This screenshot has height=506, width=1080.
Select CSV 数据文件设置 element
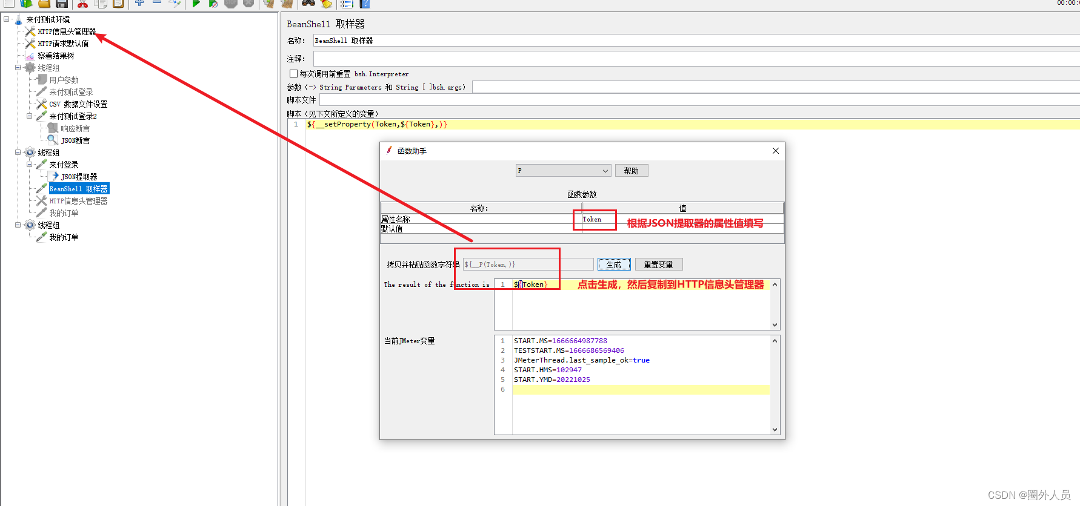coord(78,104)
